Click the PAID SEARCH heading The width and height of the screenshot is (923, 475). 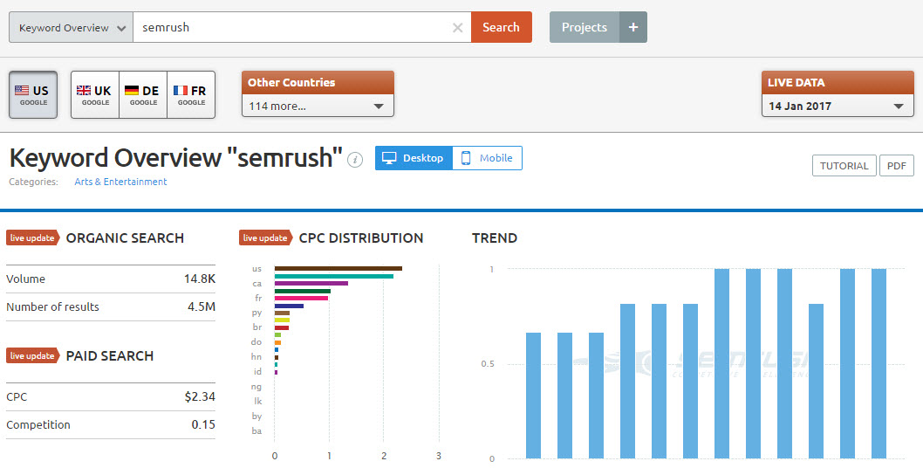pos(110,356)
